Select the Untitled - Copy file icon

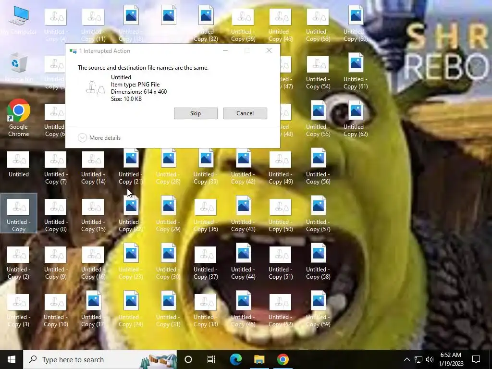[x=19, y=213]
